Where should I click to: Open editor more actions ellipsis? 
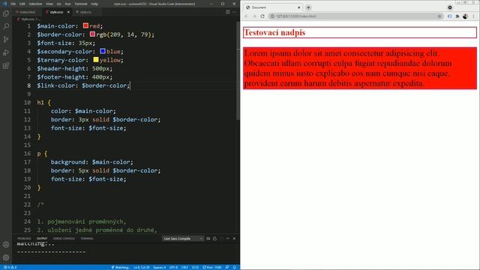[x=234, y=12]
